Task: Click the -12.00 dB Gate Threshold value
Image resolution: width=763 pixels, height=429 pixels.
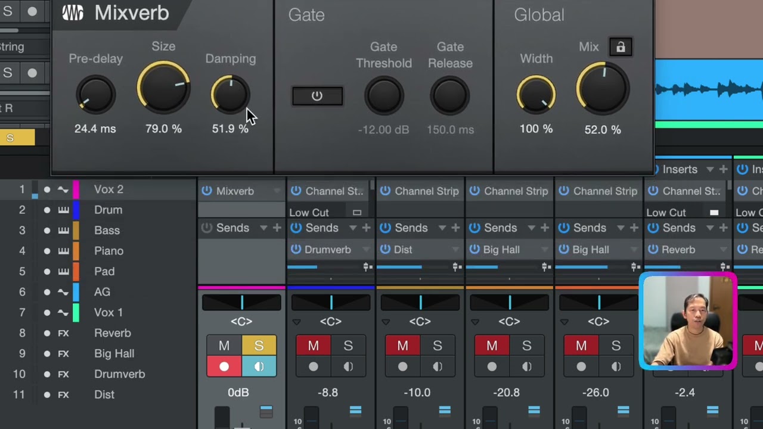Action: (x=383, y=129)
